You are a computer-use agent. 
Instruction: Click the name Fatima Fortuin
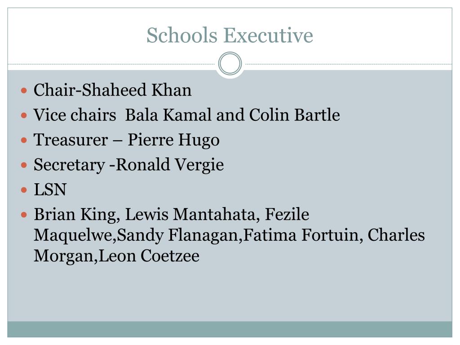(301, 235)
